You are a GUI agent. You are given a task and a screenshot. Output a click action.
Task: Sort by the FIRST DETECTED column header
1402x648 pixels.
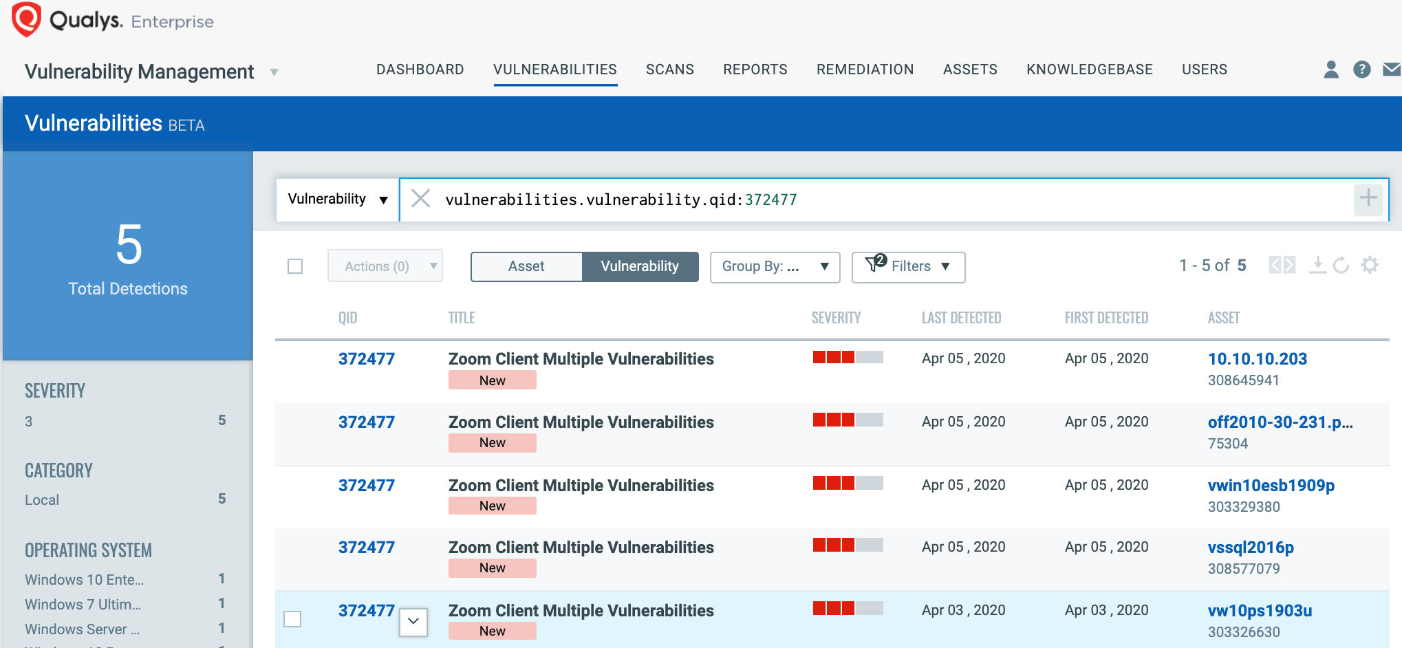point(1106,318)
